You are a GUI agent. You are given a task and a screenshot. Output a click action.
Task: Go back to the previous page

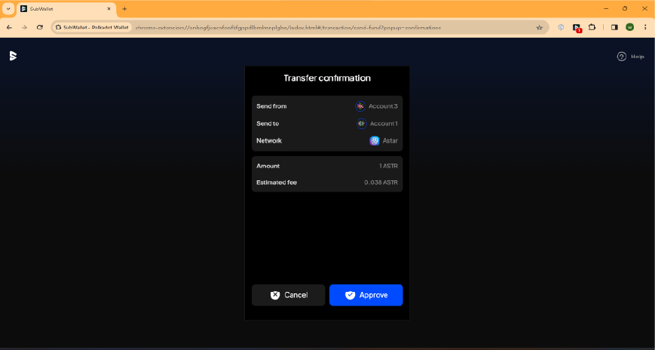pos(9,27)
